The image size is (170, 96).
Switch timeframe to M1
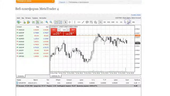point(100,22)
